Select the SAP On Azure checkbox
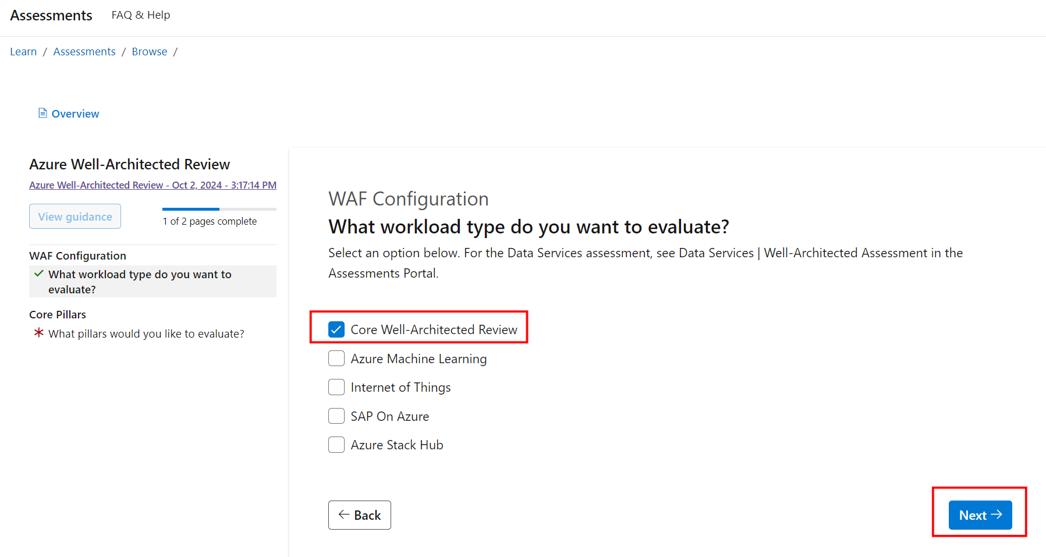The image size is (1046, 557). 336,416
